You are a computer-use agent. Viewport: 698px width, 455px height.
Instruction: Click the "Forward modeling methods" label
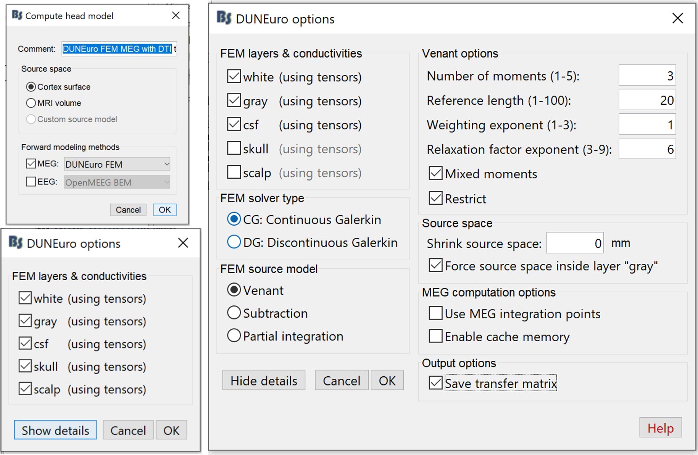pyautogui.click(x=70, y=147)
